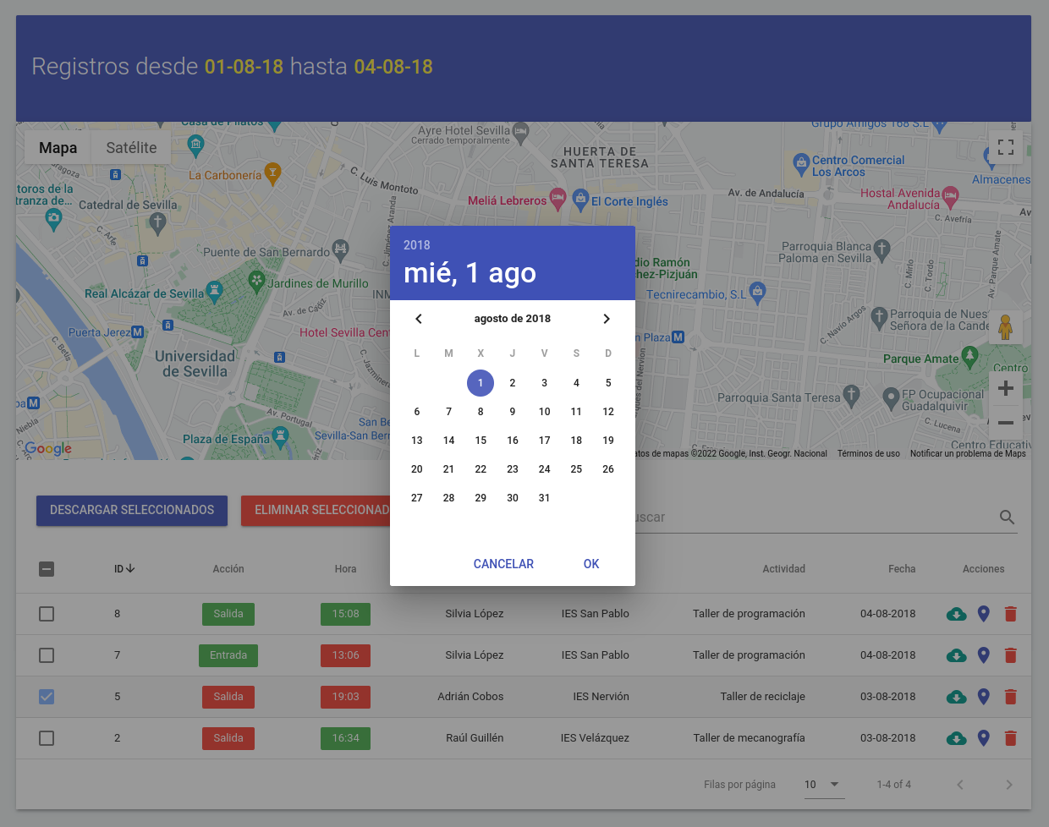Viewport: 1049px width, 827px height.
Task: Switch map to Mapa view
Action: click(x=58, y=148)
